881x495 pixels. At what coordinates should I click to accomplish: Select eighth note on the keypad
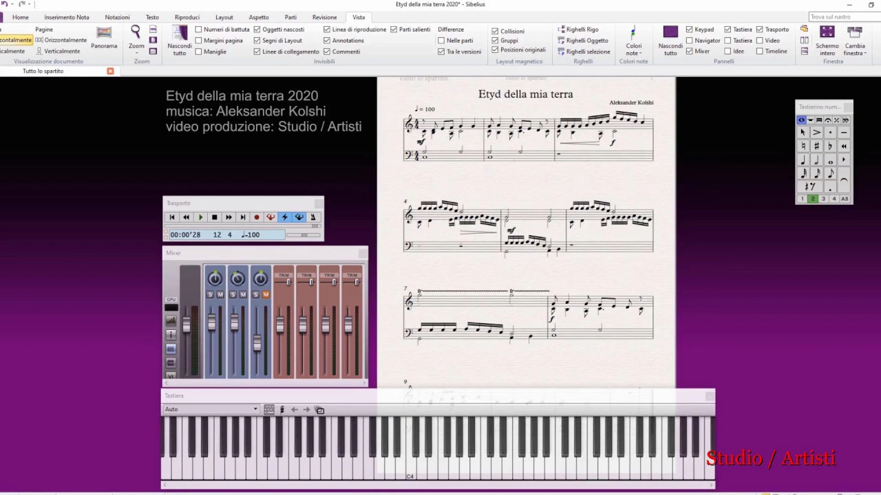click(x=830, y=173)
